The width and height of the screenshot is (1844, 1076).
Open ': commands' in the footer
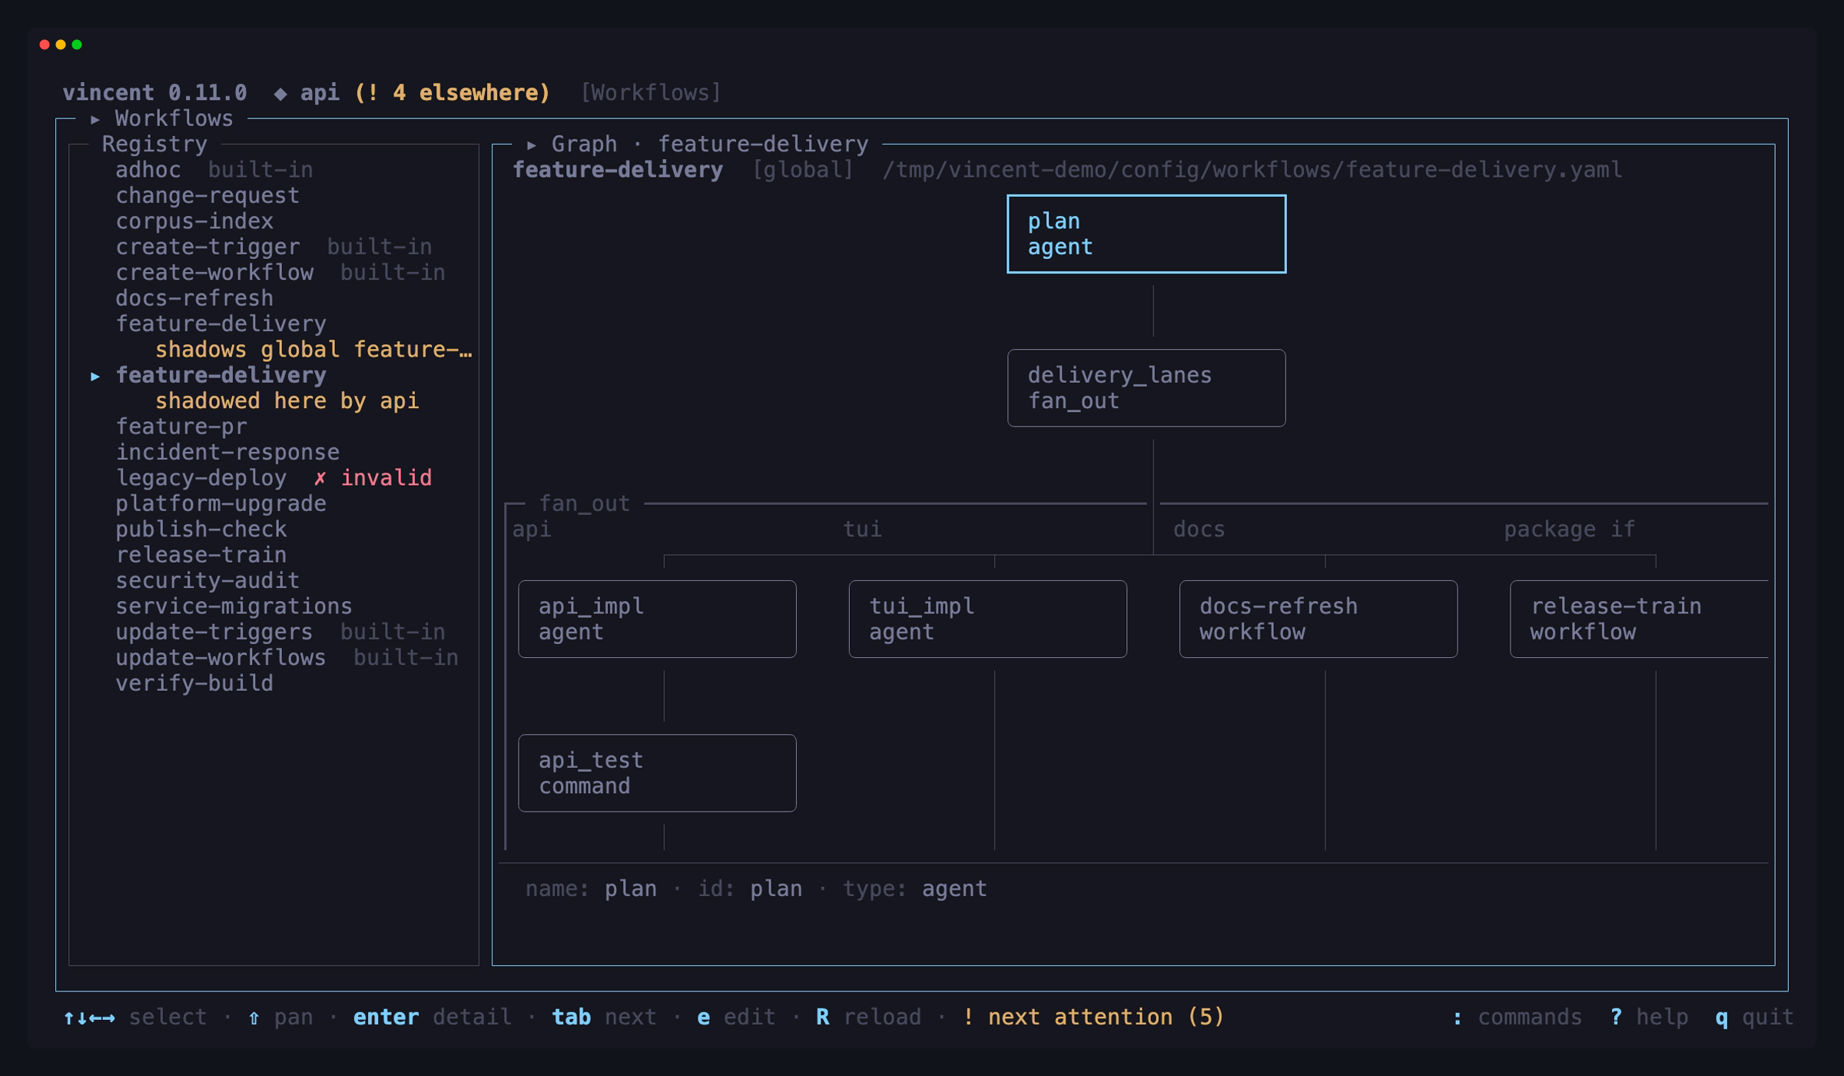pos(1517,1017)
